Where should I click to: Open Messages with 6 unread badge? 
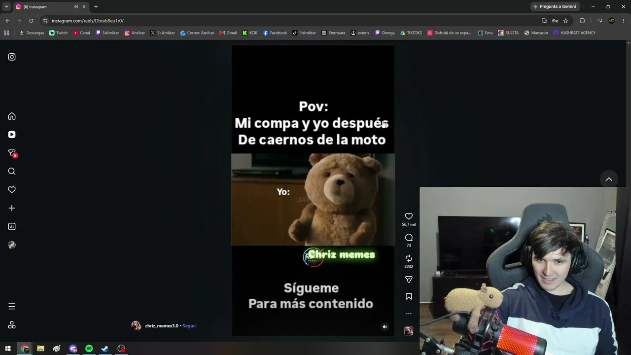coord(12,153)
